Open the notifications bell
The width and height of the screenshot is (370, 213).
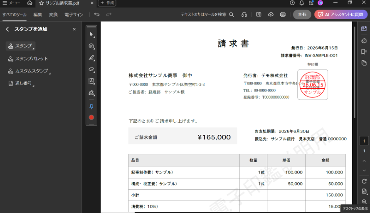[x=301, y=3]
